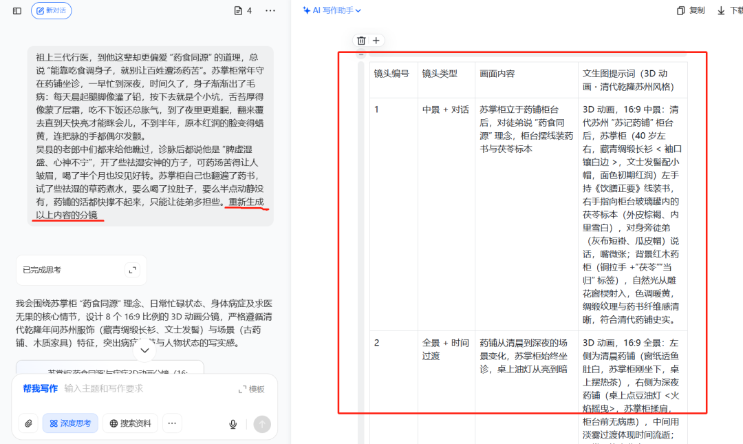Open more input options next to 搜索资料
The width and height of the screenshot is (743, 444).
[x=172, y=423]
